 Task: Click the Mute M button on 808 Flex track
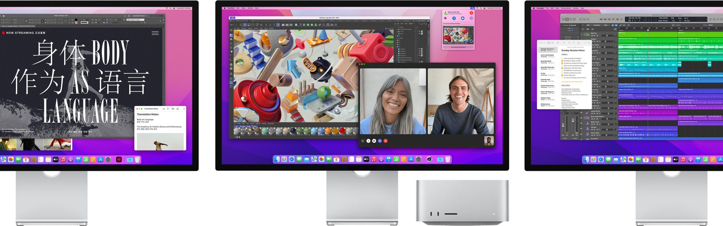(592, 35)
